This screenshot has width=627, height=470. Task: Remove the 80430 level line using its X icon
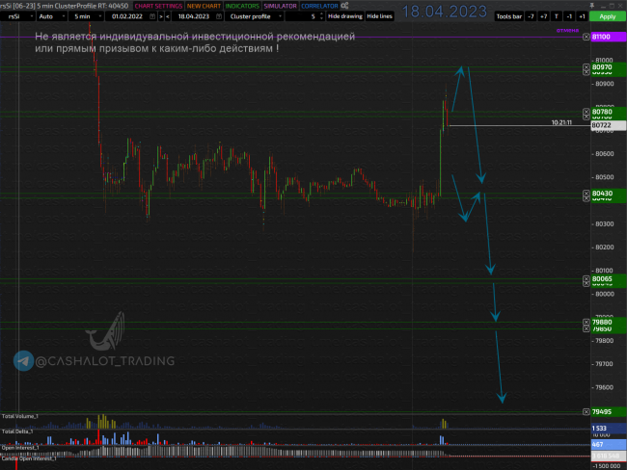click(586, 194)
